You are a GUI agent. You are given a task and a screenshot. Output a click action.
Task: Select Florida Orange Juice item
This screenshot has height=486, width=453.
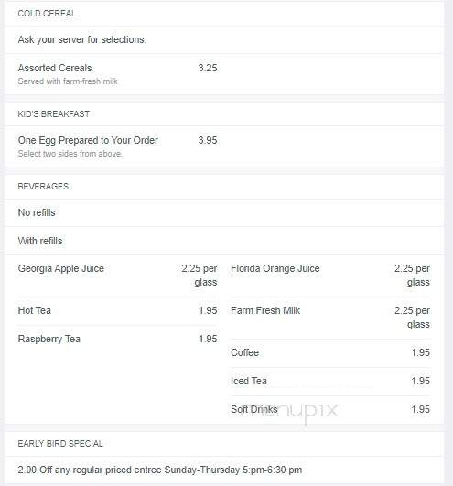(330, 275)
